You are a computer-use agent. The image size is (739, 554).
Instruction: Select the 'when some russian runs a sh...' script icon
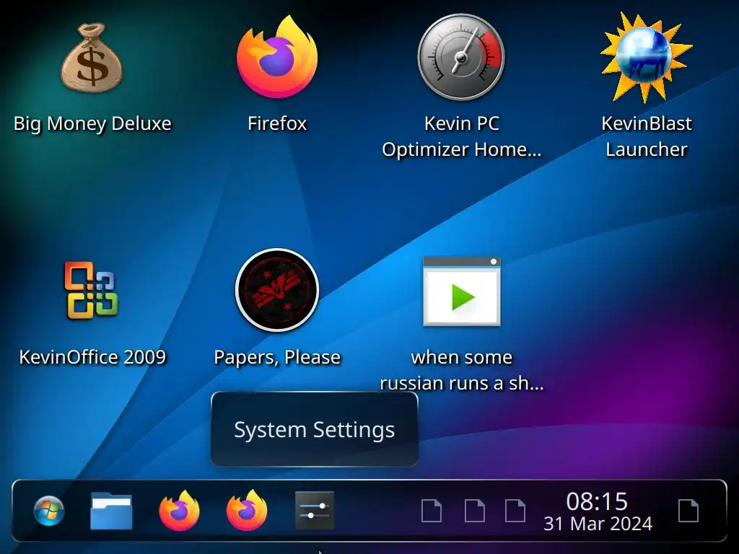[x=461, y=291]
